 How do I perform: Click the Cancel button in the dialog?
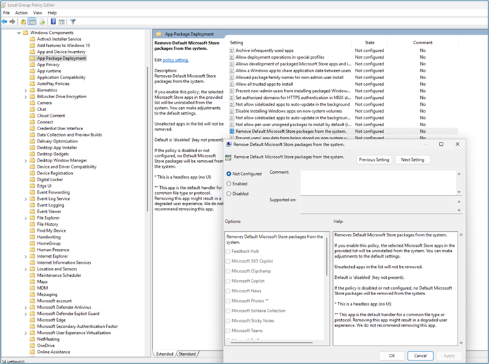pos(420,356)
